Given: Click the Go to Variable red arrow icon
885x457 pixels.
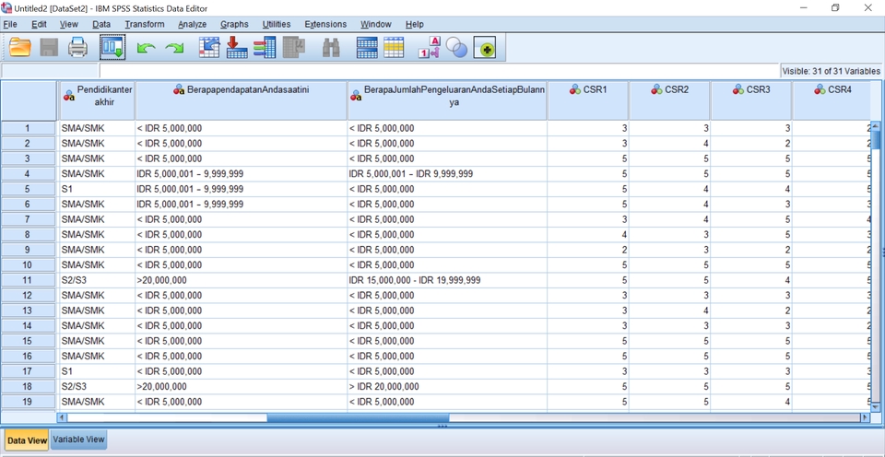Looking at the screenshot, I should [x=237, y=47].
